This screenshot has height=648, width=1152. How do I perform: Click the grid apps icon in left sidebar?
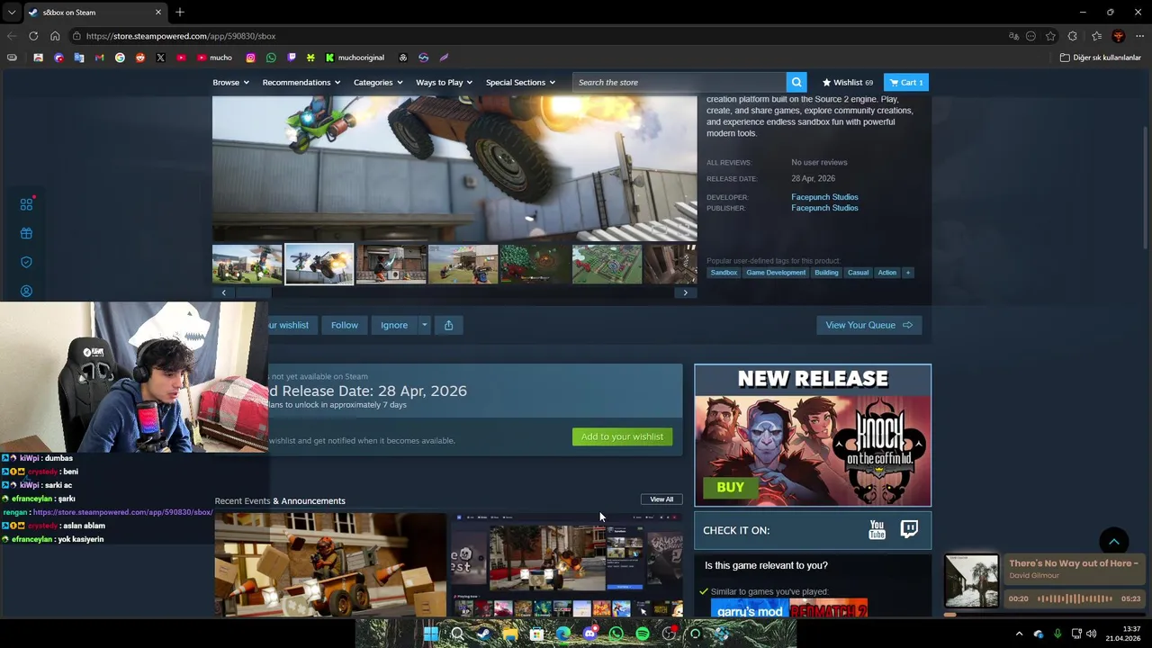tap(26, 204)
